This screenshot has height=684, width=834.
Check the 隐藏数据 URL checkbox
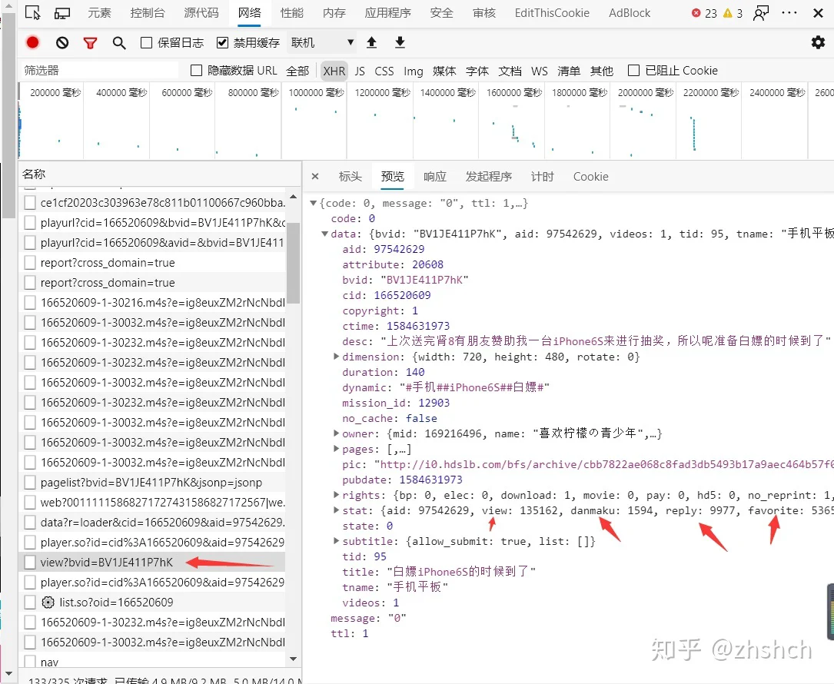(196, 70)
